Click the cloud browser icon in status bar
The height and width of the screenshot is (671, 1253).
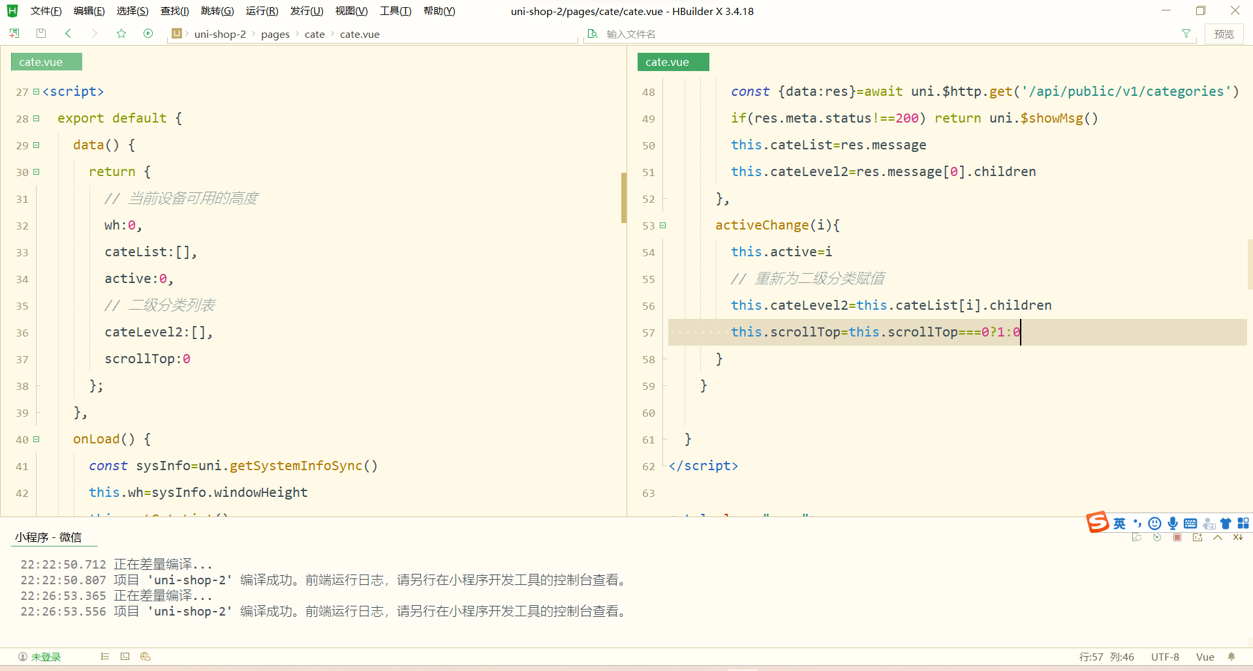146,657
